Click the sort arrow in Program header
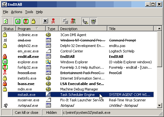This screenshot has width=164, height=117. point(37,28)
